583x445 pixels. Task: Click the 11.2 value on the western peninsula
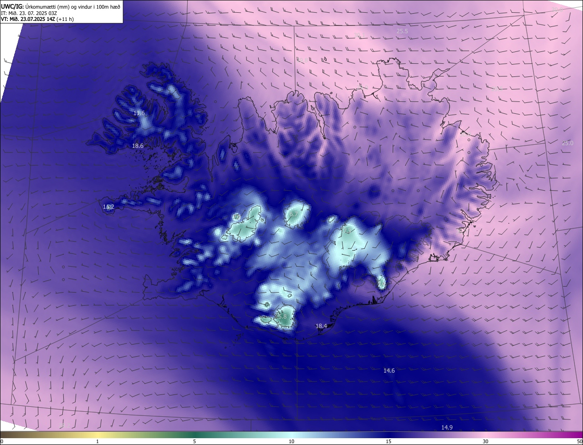point(108,207)
